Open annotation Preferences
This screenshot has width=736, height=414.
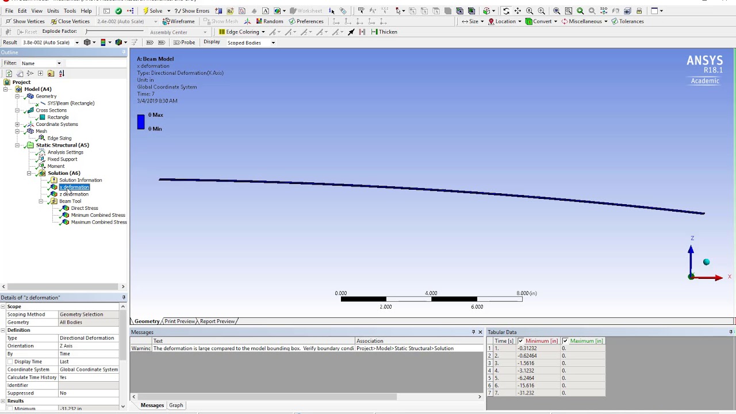pyautogui.click(x=306, y=21)
